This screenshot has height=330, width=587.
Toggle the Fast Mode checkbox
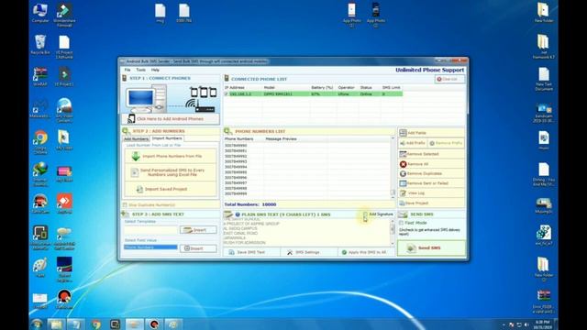coord(402,223)
